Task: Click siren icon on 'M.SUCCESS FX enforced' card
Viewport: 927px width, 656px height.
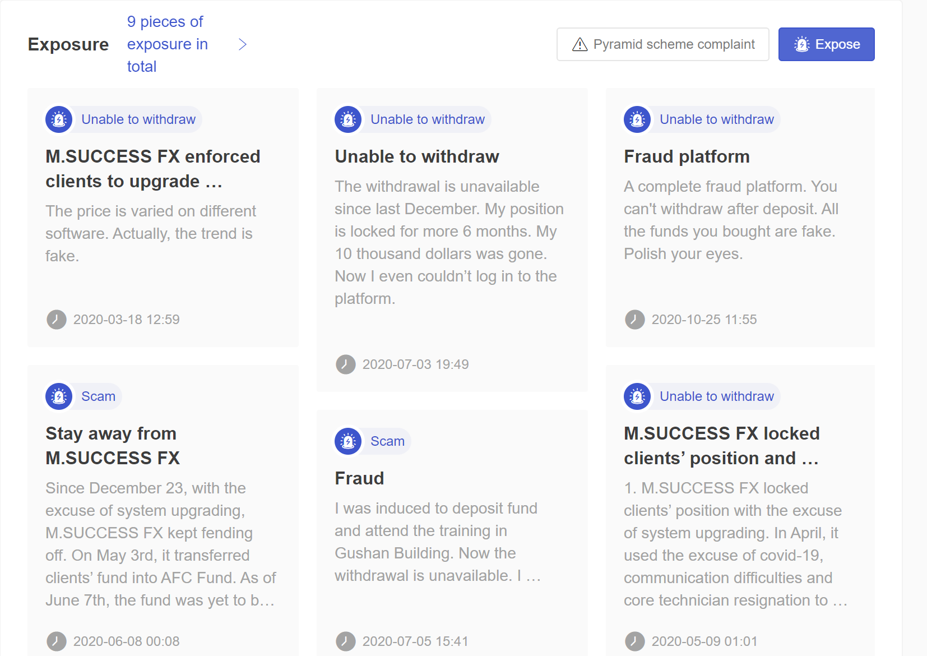Action: click(59, 119)
